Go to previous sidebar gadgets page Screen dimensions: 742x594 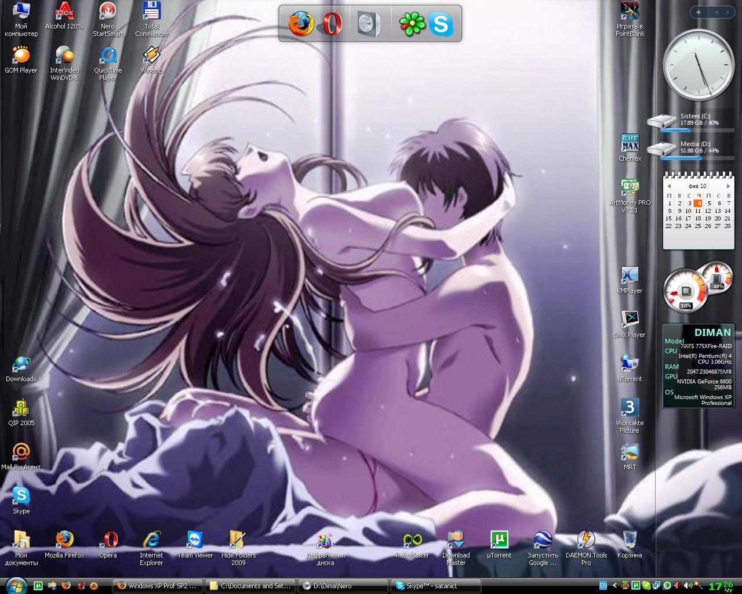coord(716,12)
